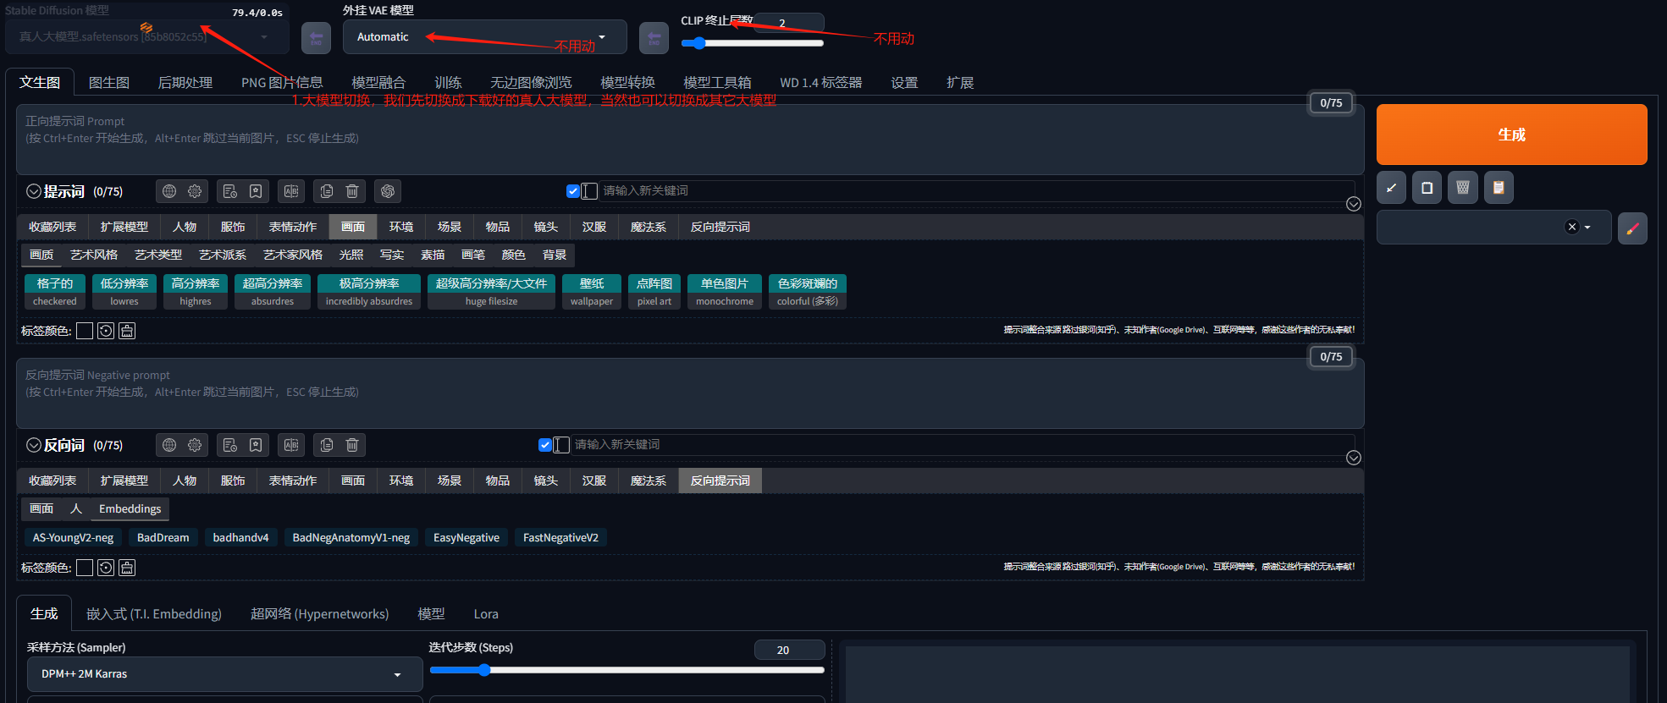1667x703 pixels.
Task: Toggle text-cursor icon beside 提示词 keyword input
Action: (x=589, y=191)
